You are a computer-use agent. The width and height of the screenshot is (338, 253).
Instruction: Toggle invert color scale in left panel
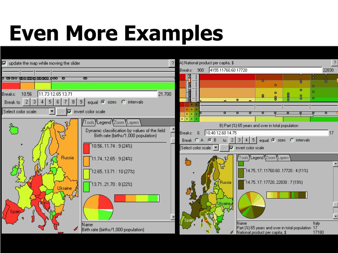tap(69, 112)
